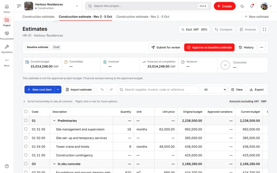This screenshot has height=173, width=277.
Task: Switch to the first Construction estimate tab
Action: 38,17
